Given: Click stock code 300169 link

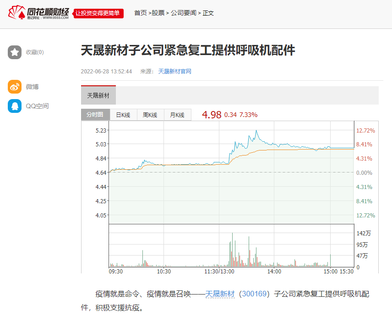Looking at the screenshot, I should [x=254, y=294].
